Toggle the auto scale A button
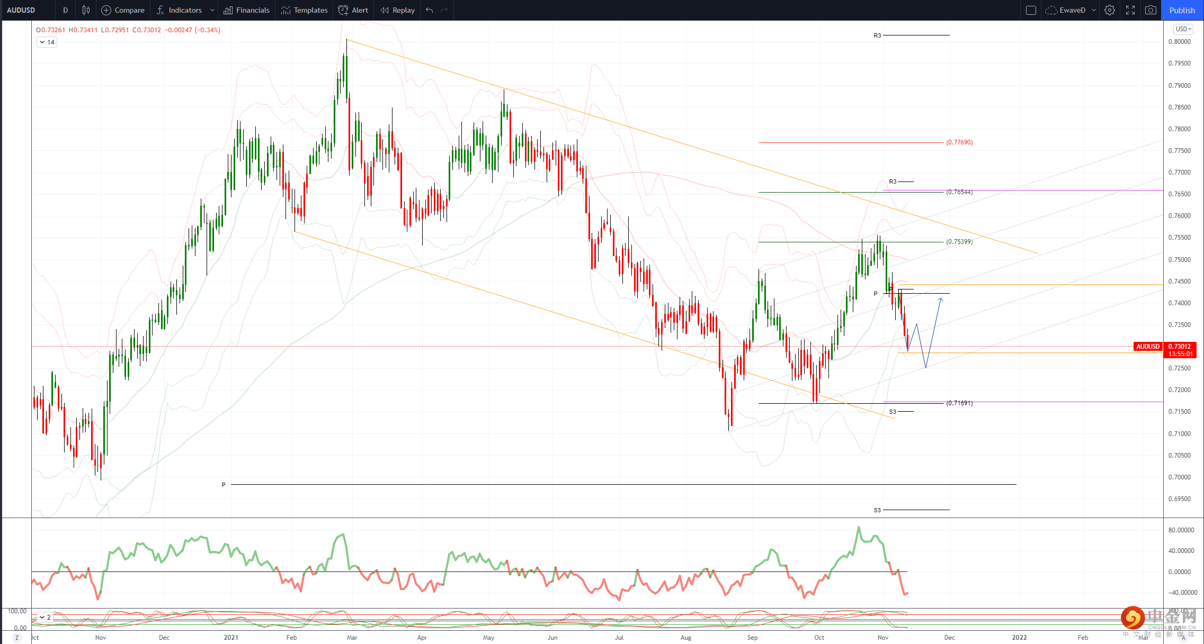Viewport: 1204px width, 644px height. (1183, 638)
